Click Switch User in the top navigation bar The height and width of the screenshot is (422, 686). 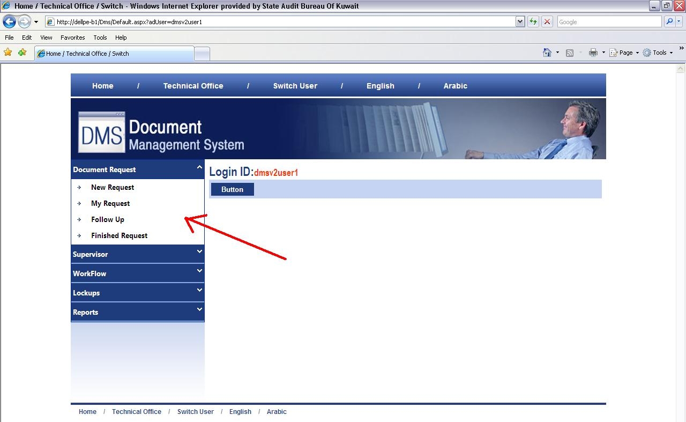click(x=295, y=86)
